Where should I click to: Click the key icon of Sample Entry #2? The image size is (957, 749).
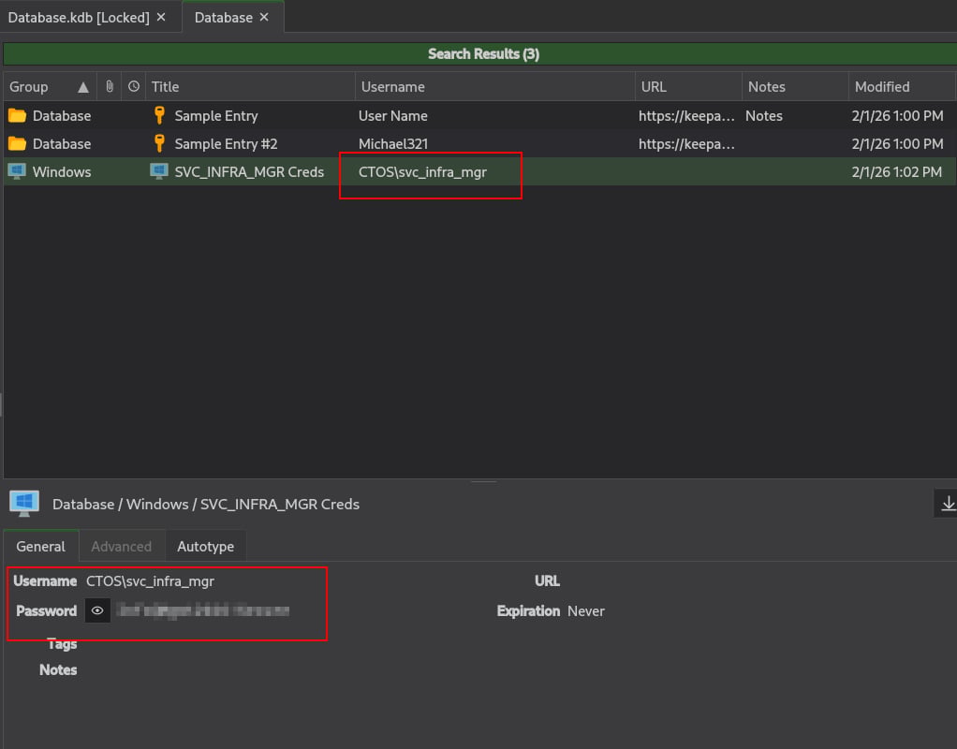(x=159, y=143)
